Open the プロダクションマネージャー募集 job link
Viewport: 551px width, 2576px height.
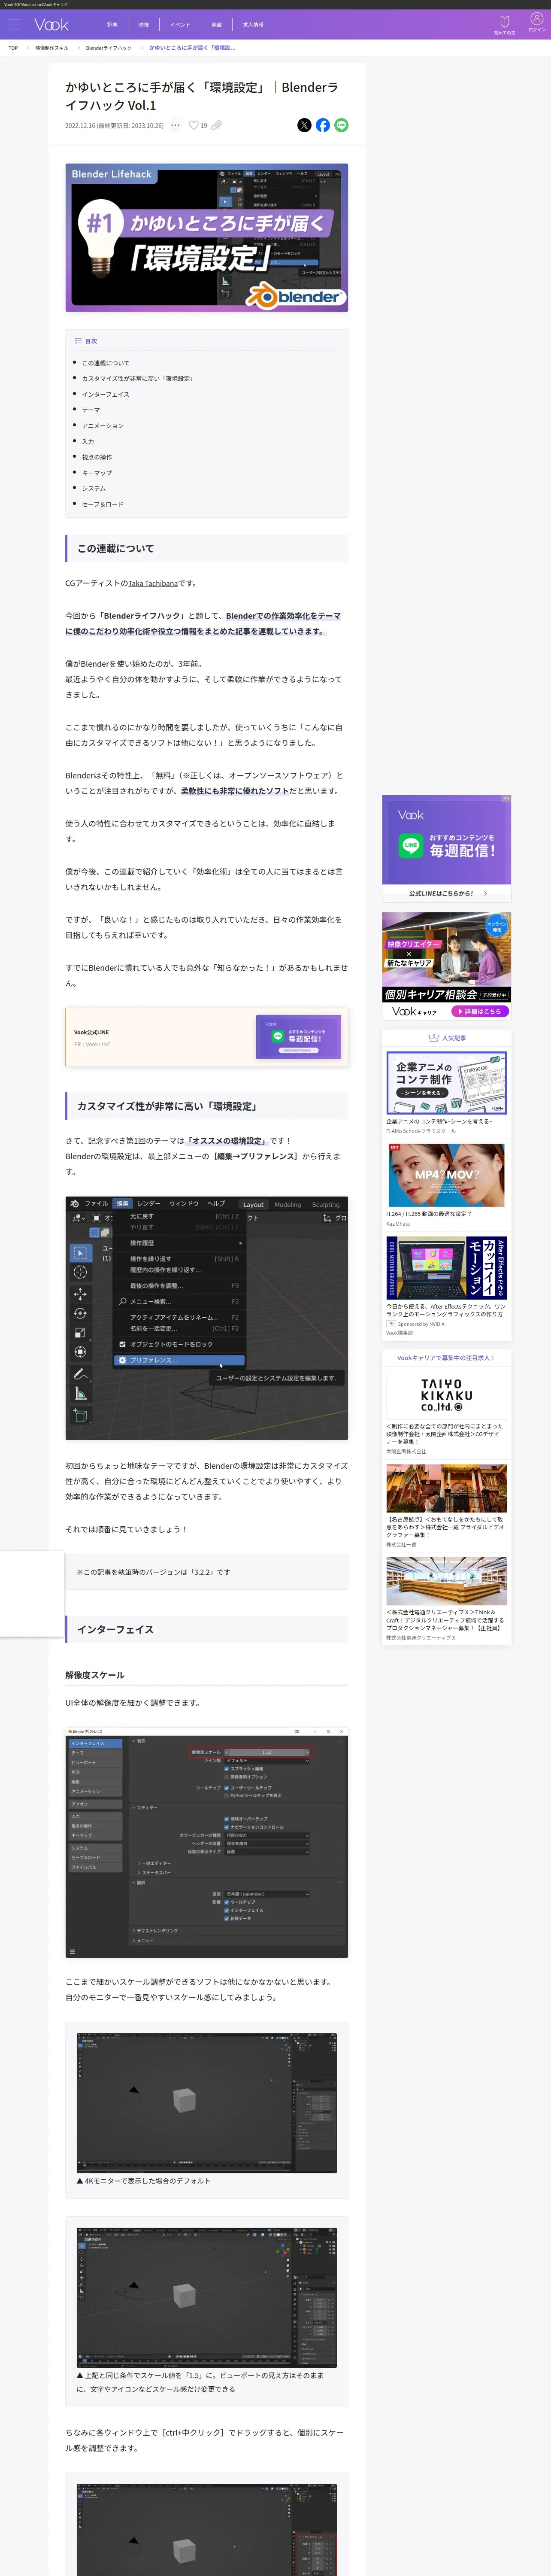click(x=445, y=1620)
